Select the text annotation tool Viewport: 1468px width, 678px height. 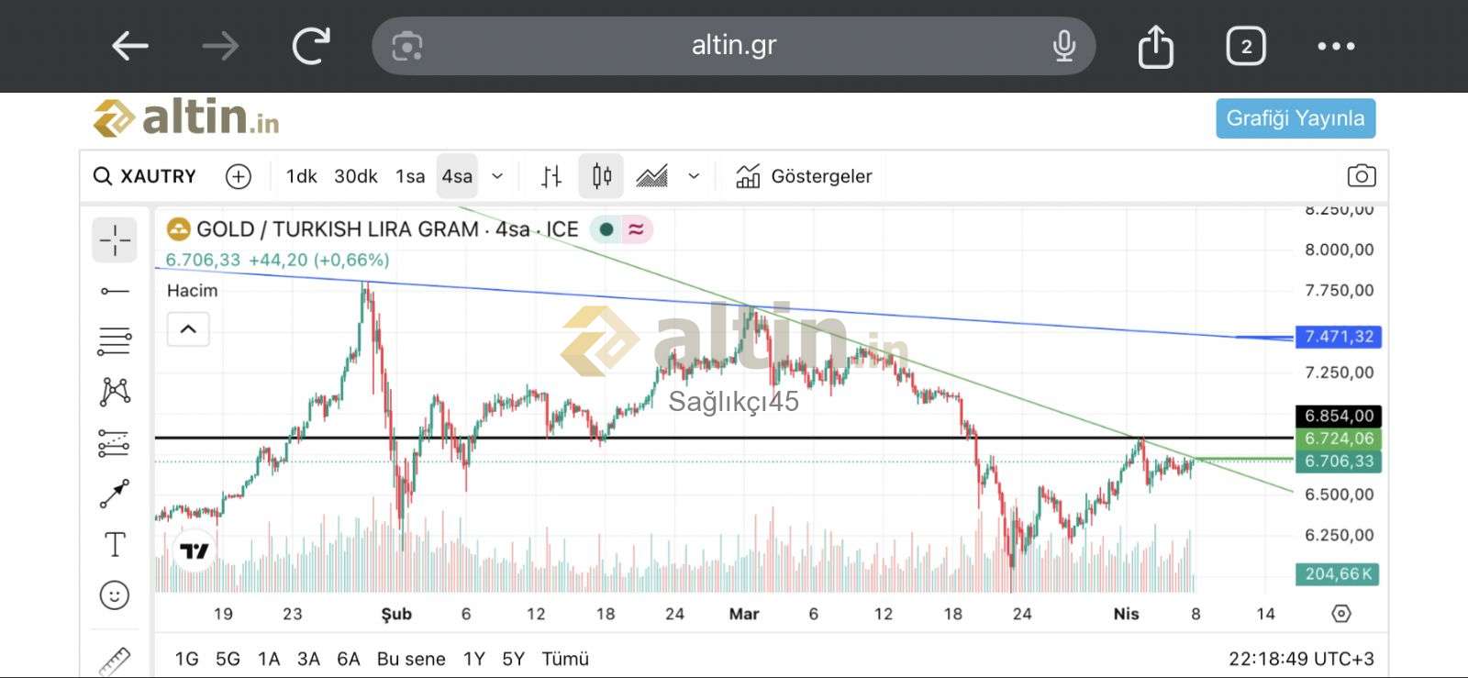point(115,545)
